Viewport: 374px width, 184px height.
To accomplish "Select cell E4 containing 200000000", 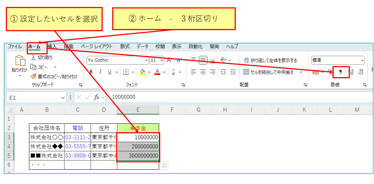I will (x=138, y=146).
